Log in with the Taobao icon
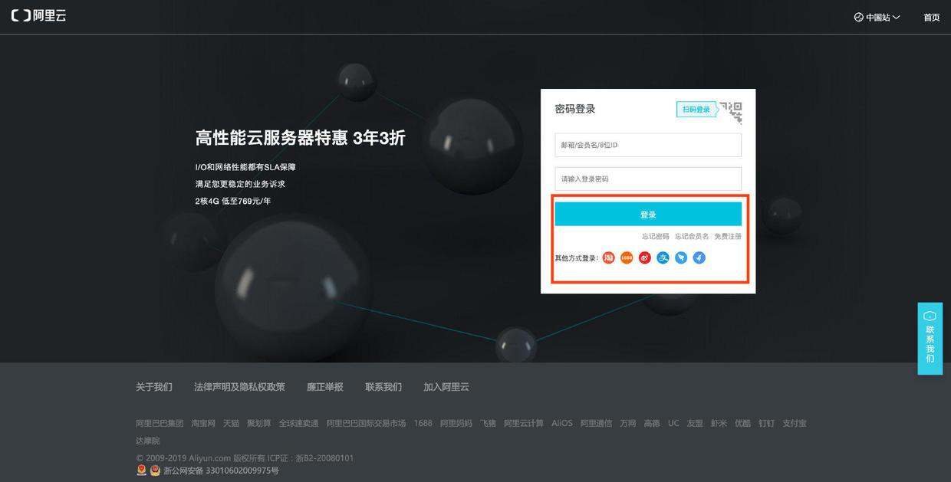The height and width of the screenshot is (482, 951). point(609,258)
